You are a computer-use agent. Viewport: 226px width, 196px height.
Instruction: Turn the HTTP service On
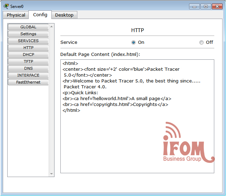(x=134, y=42)
